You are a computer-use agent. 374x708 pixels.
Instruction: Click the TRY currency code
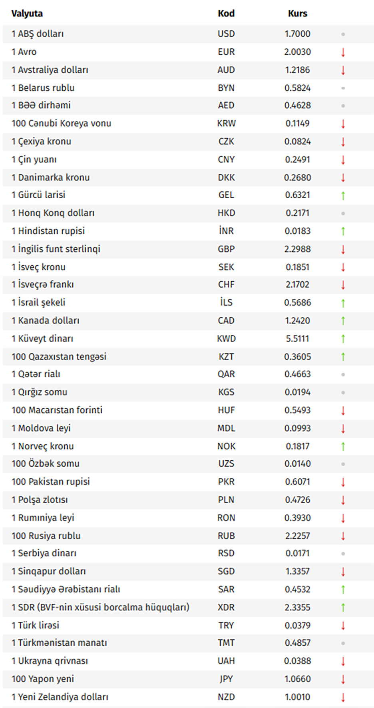click(x=226, y=625)
